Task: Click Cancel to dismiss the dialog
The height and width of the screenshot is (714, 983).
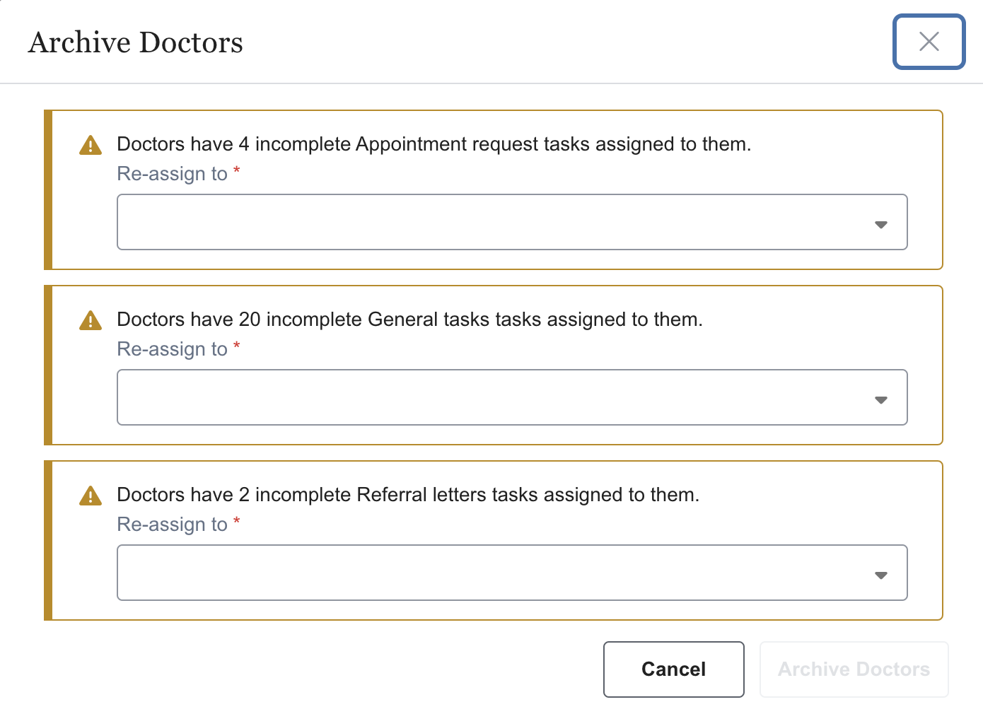Action: (673, 669)
